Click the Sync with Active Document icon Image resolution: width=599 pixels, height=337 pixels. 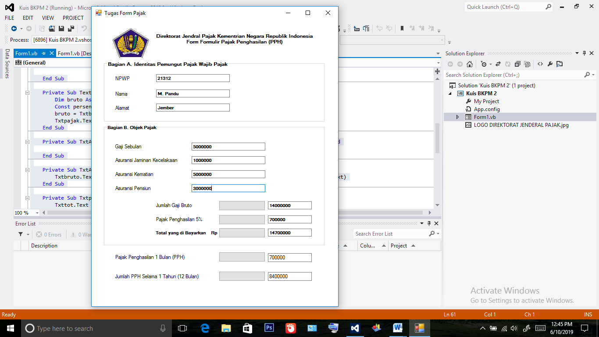[498, 64]
